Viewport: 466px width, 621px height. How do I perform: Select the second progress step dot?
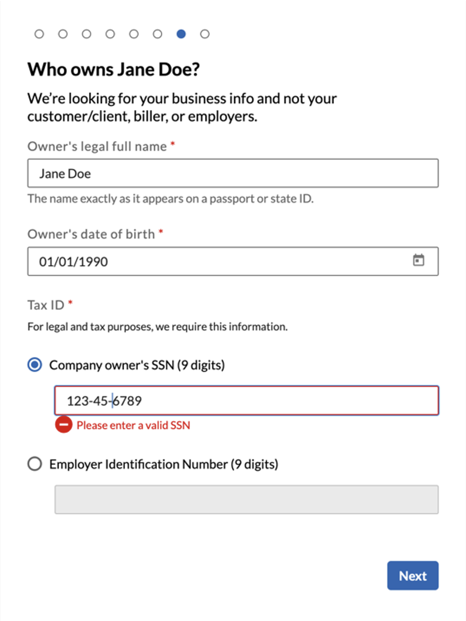(x=63, y=34)
